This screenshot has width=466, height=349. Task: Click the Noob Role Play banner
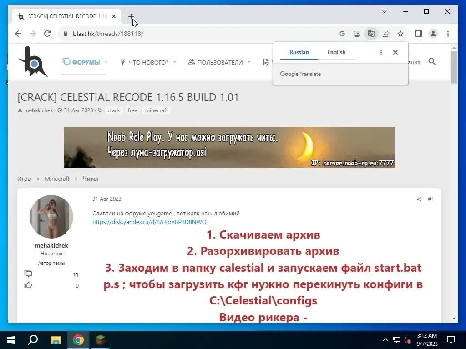(229, 147)
